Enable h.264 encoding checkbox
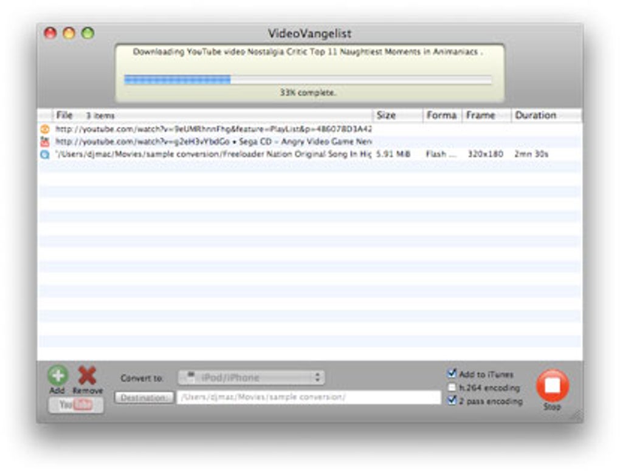620x473 pixels. click(452, 387)
